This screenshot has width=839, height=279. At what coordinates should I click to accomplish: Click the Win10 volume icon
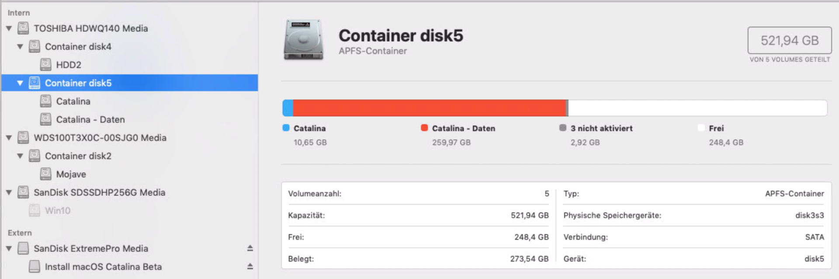tap(35, 211)
